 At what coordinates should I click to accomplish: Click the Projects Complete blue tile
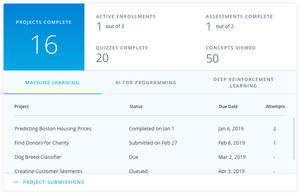click(x=44, y=37)
